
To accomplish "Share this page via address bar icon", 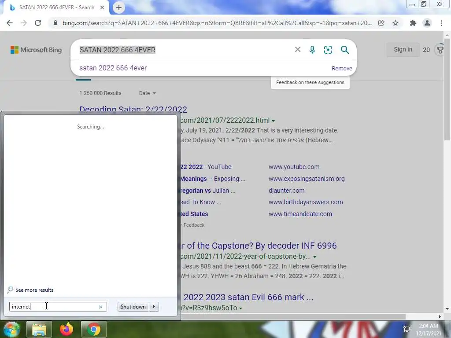I will 381,23.
